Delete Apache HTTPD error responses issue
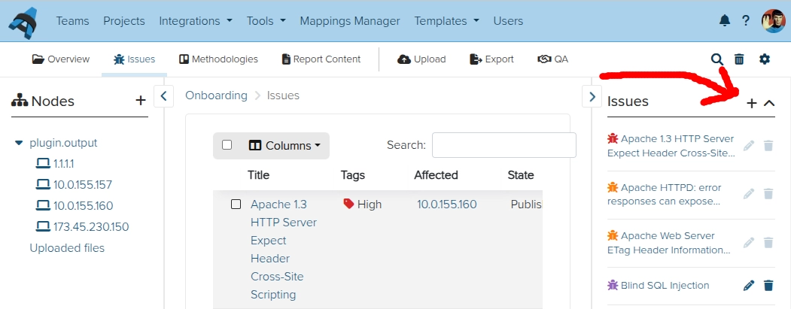This screenshot has width=791, height=309. coord(768,193)
